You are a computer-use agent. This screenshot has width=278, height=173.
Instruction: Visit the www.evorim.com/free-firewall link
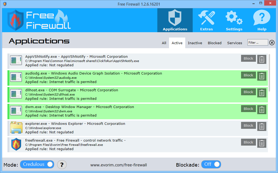point(119,165)
